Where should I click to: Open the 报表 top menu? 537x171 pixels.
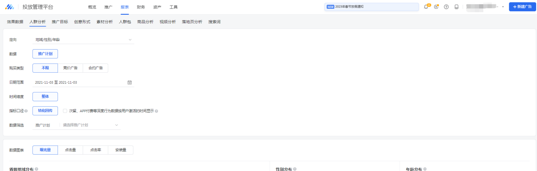pos(125,7)
